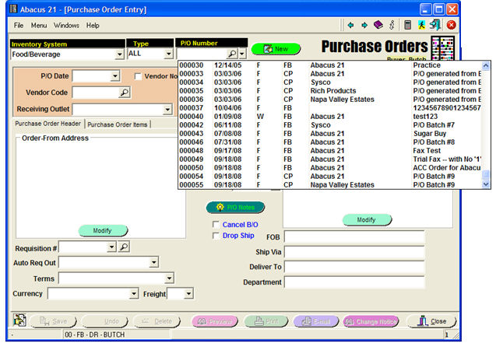Viewport: 496px width, 343px height.
Task: Open the Windows menu
Action: [x=66, y=26]
